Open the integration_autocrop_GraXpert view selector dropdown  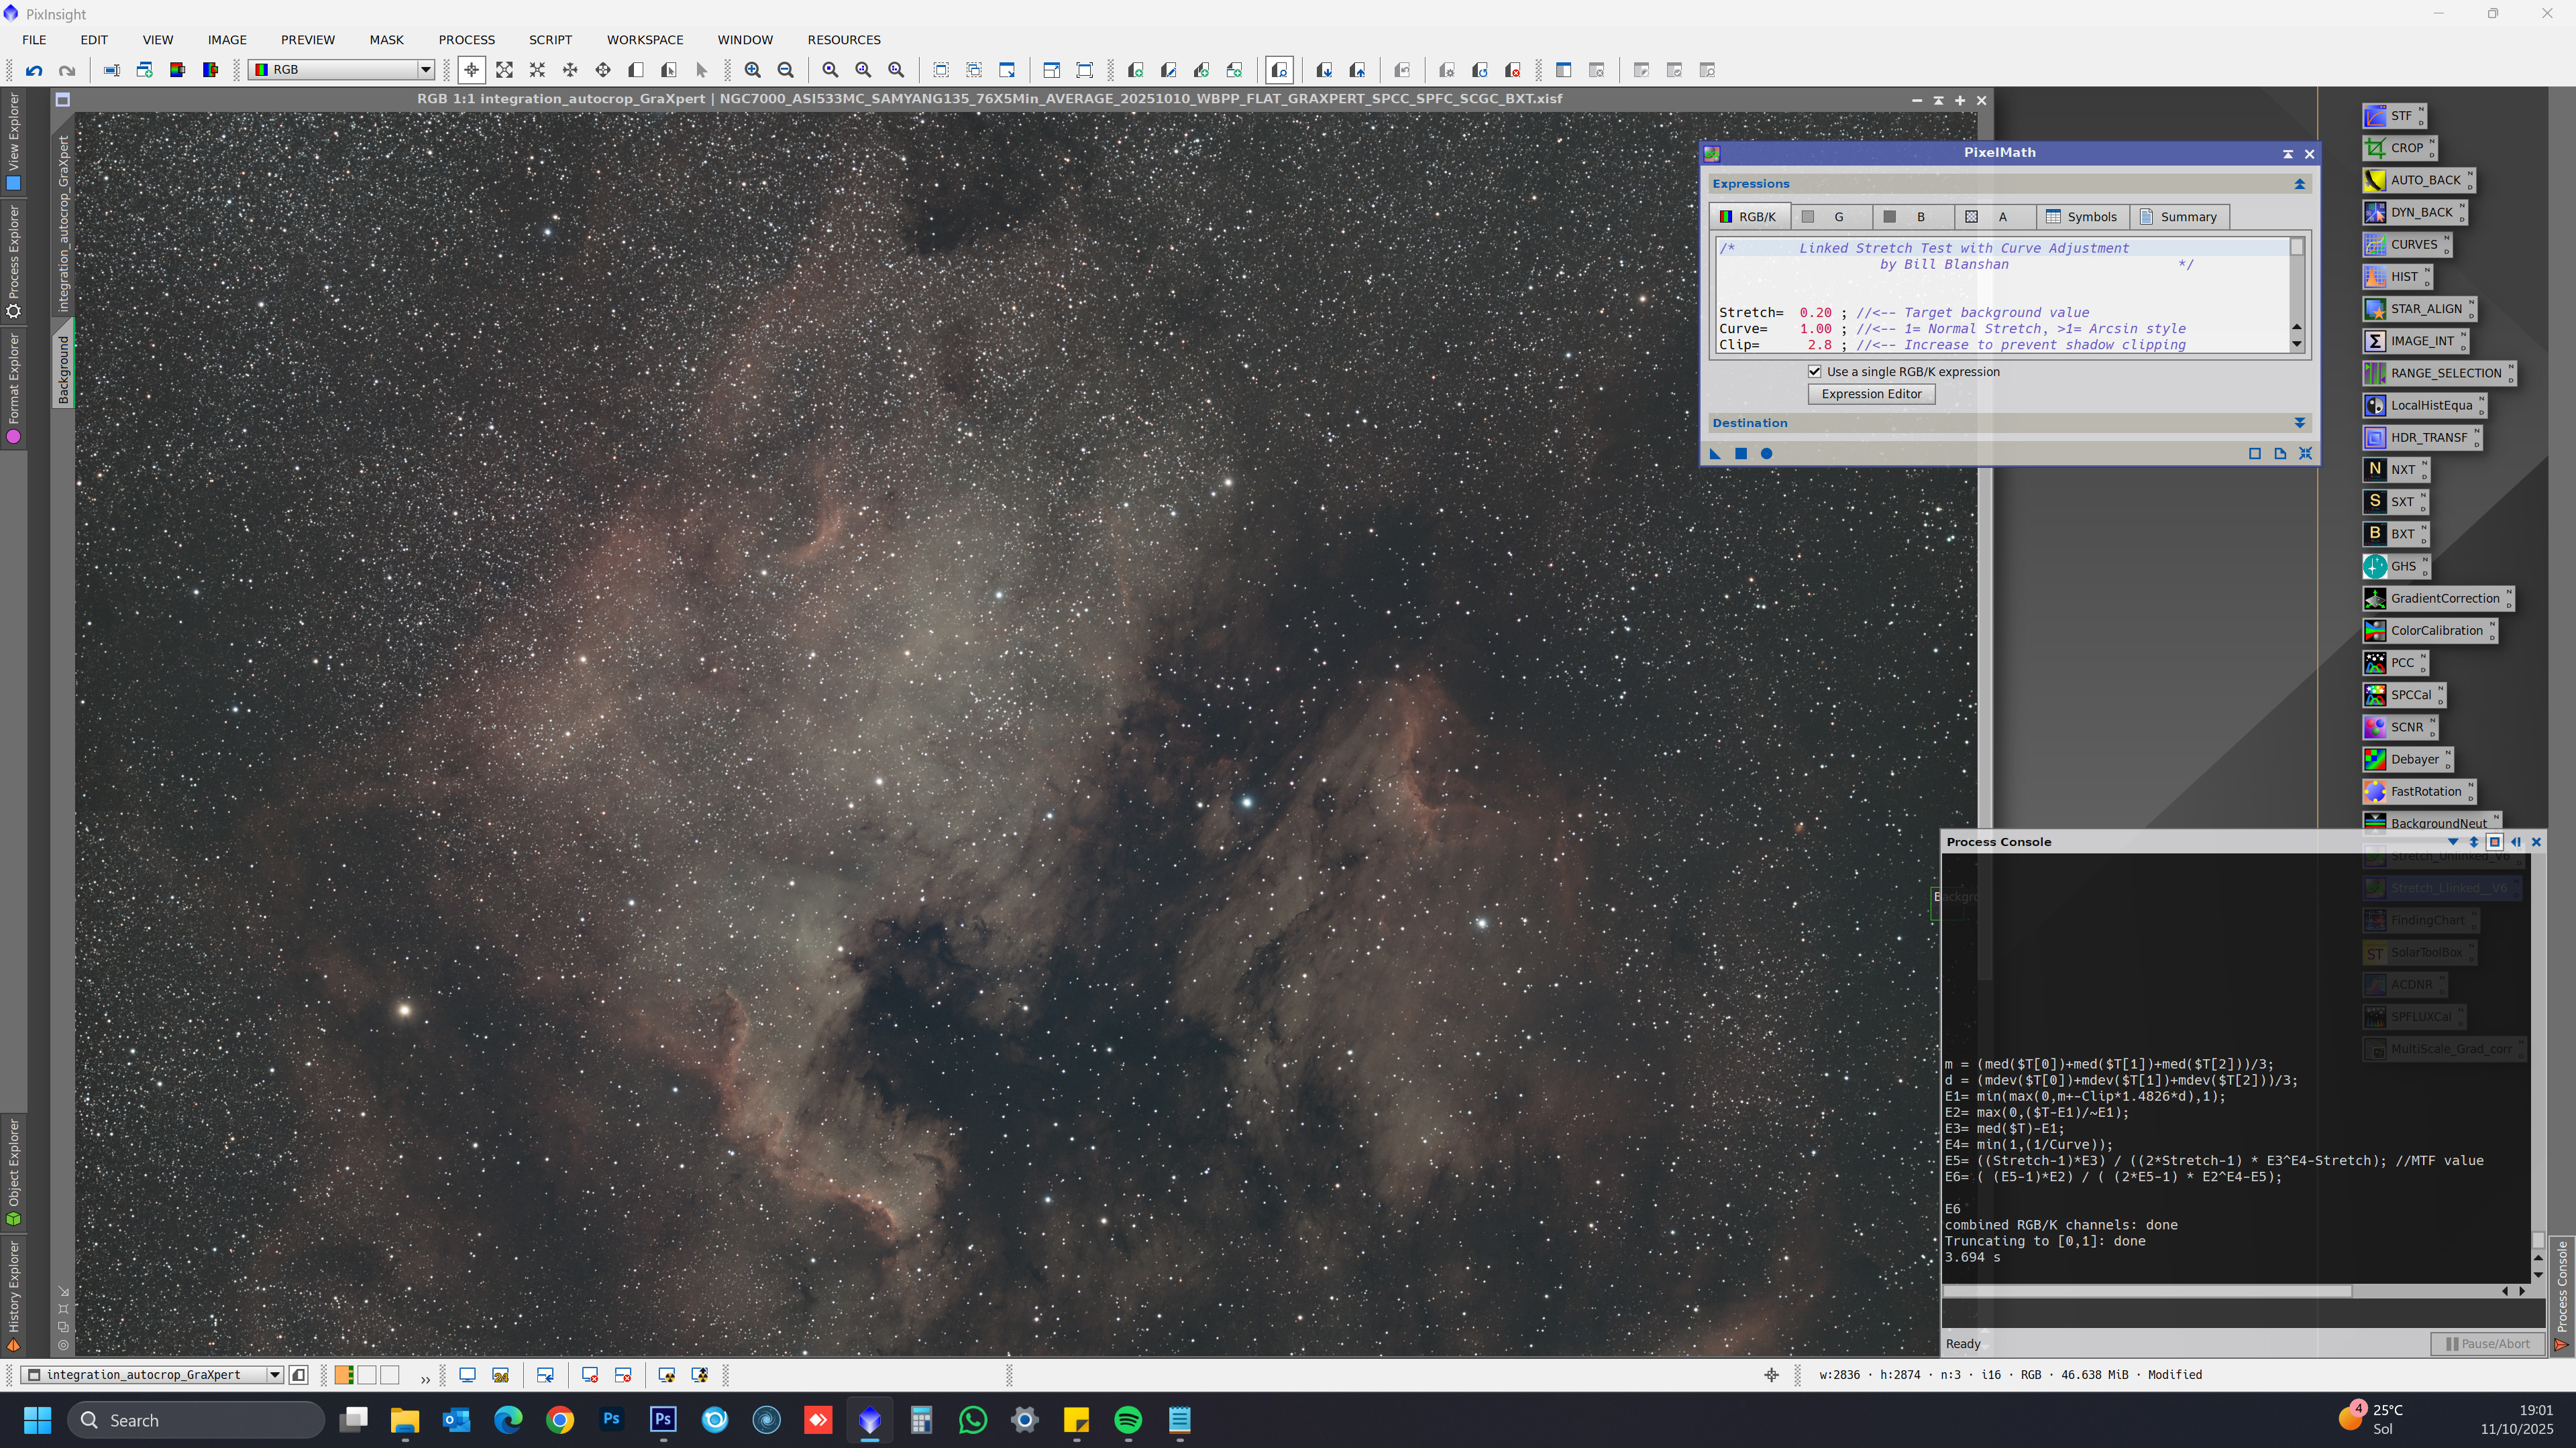[274, 1375]
